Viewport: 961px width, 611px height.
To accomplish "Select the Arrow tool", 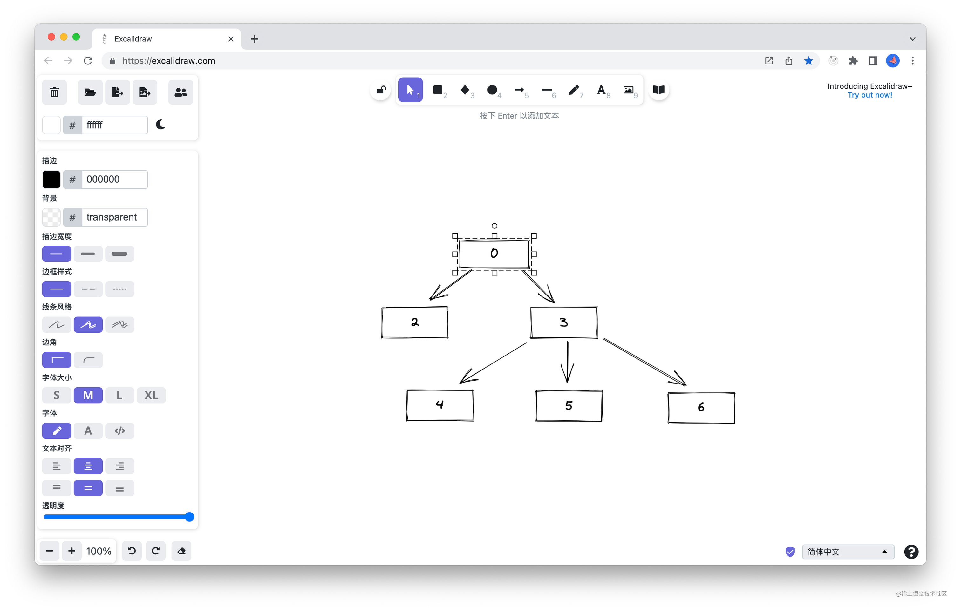I will (519, 90).
